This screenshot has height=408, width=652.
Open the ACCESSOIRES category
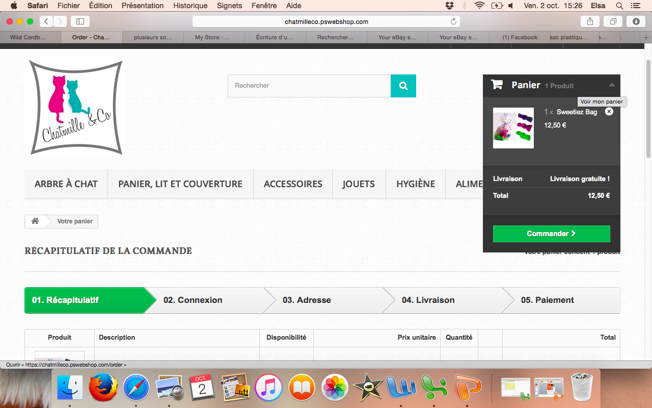(293, 184)
